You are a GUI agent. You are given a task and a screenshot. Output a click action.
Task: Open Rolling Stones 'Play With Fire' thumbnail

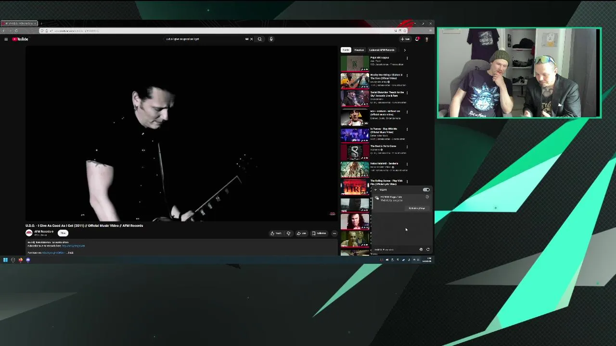coord(355,187)
